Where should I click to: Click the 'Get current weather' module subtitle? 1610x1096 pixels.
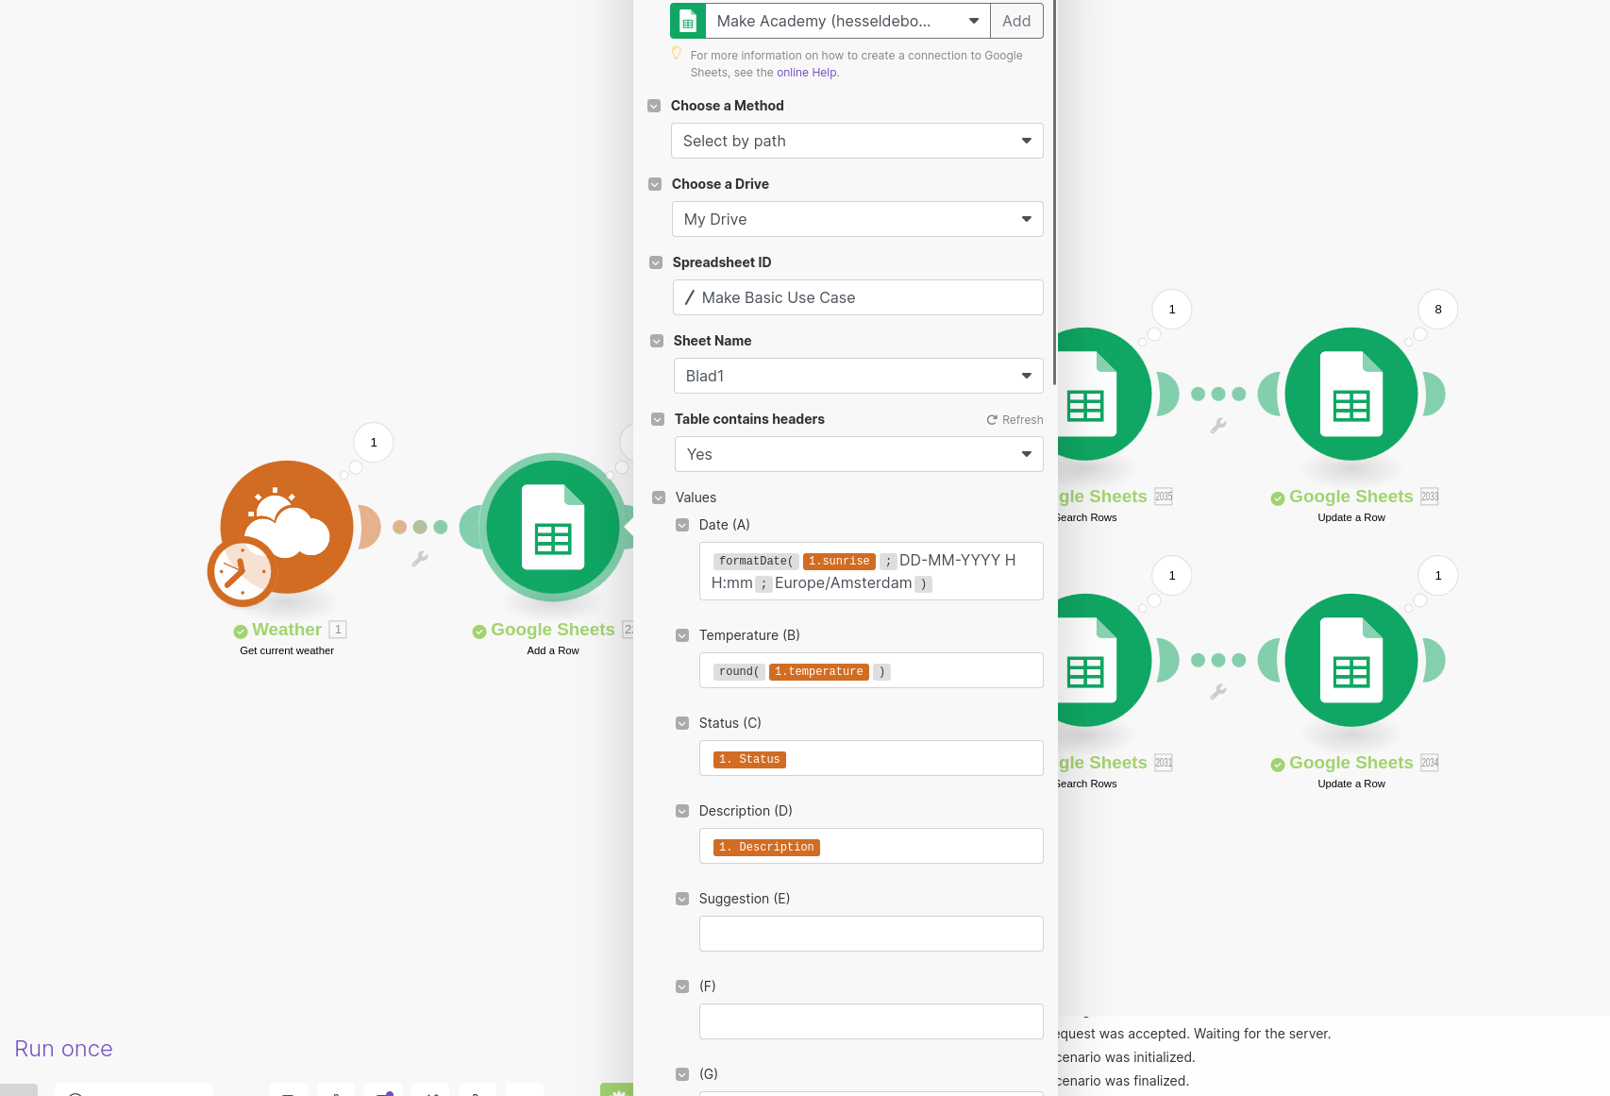[287, 650]
